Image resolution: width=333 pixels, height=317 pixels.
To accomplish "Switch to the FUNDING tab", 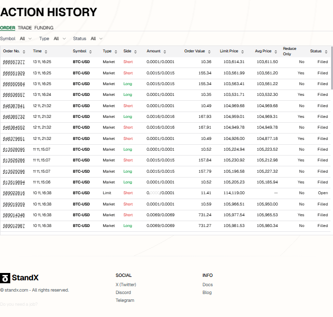I will point(44,28).
